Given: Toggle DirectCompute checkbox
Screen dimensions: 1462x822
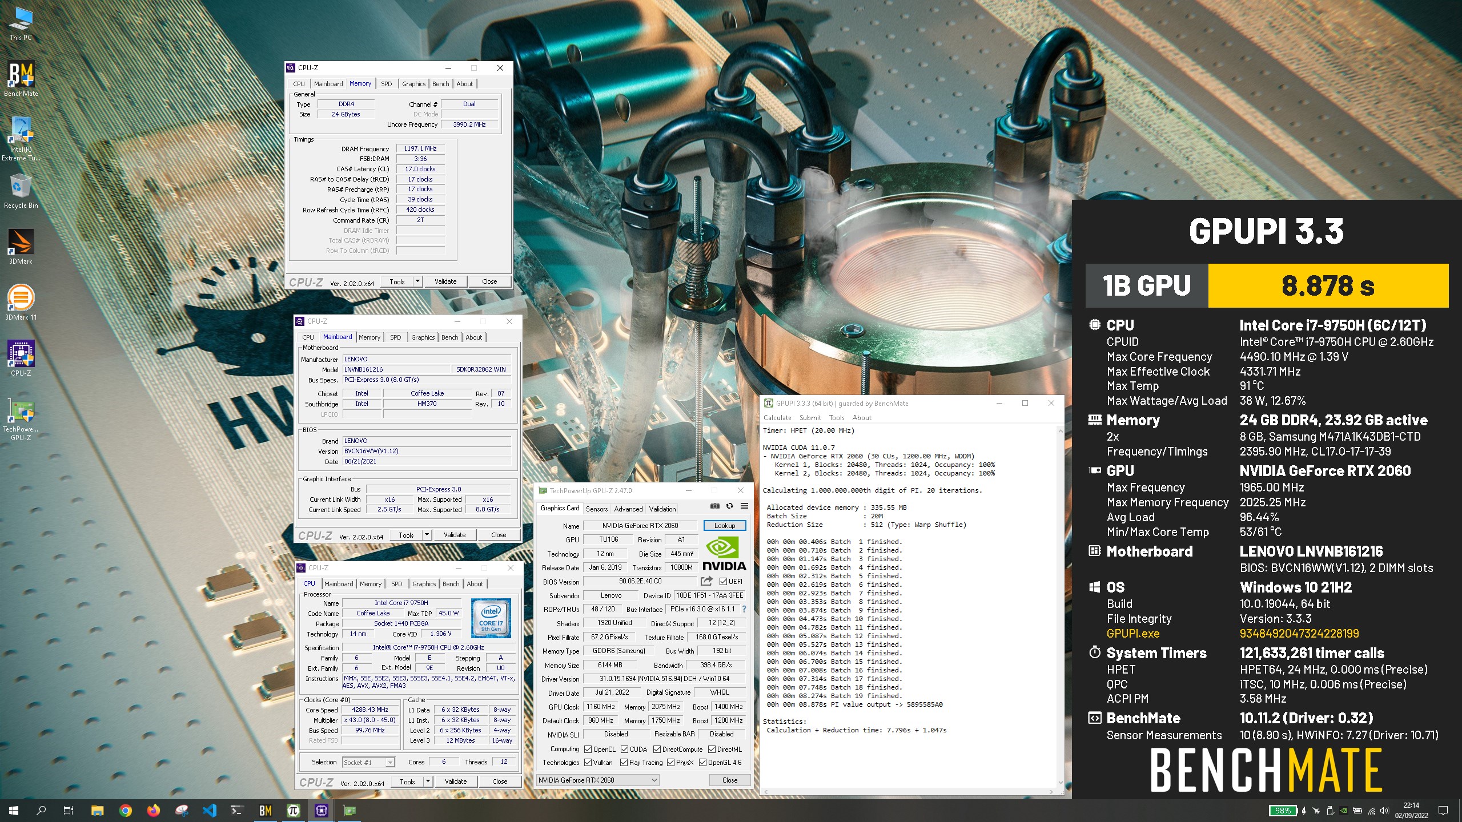Looking at the screenshot, I should (657, 749).
